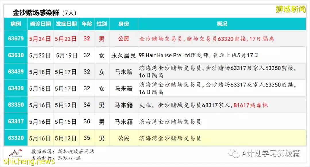
Task: Click age 35
Action: pos(87,138)
